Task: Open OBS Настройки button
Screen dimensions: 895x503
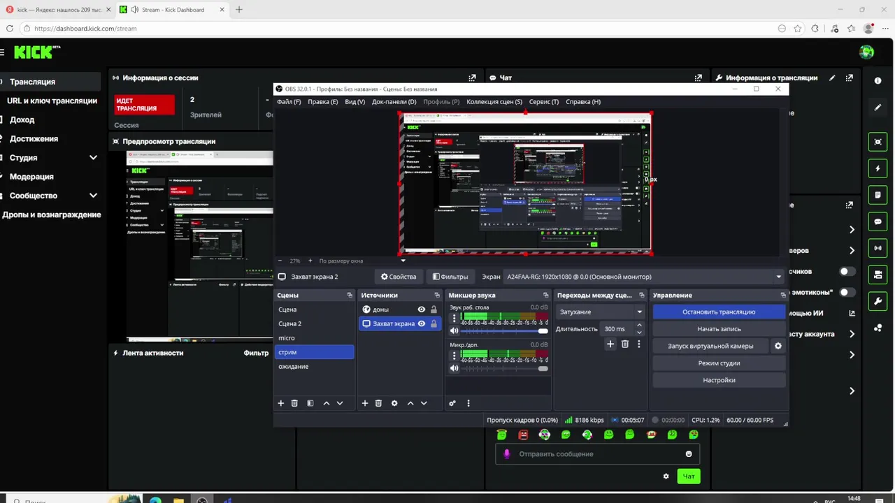Action: coord(719,380)
